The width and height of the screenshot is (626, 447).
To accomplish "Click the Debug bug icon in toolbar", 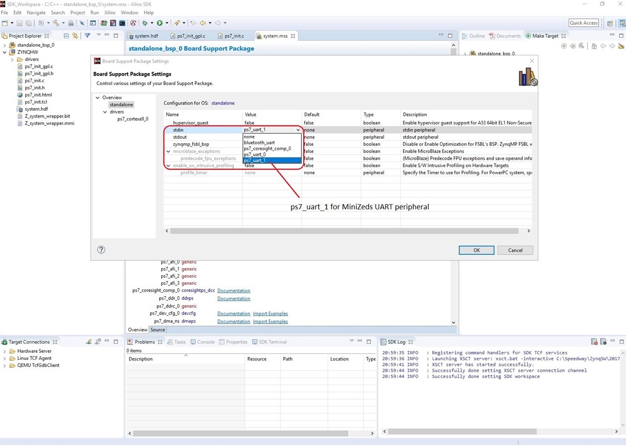I will point(145,23).
